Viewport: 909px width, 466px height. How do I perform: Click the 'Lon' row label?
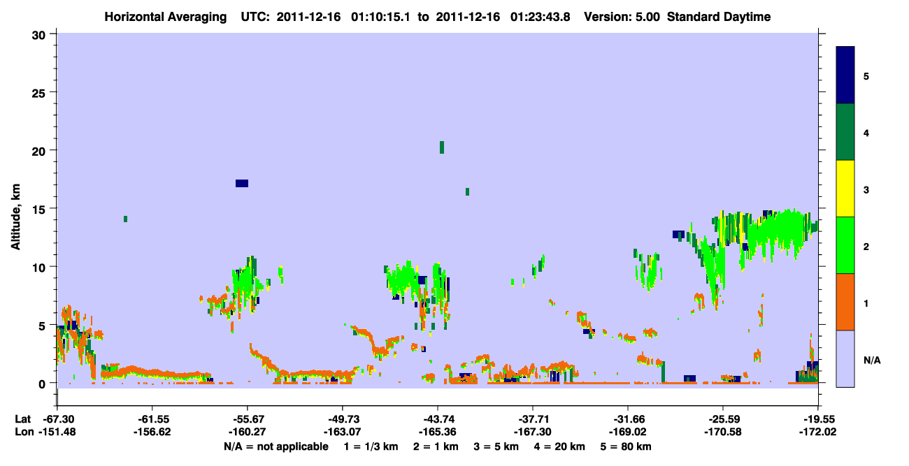pos(23,432)
